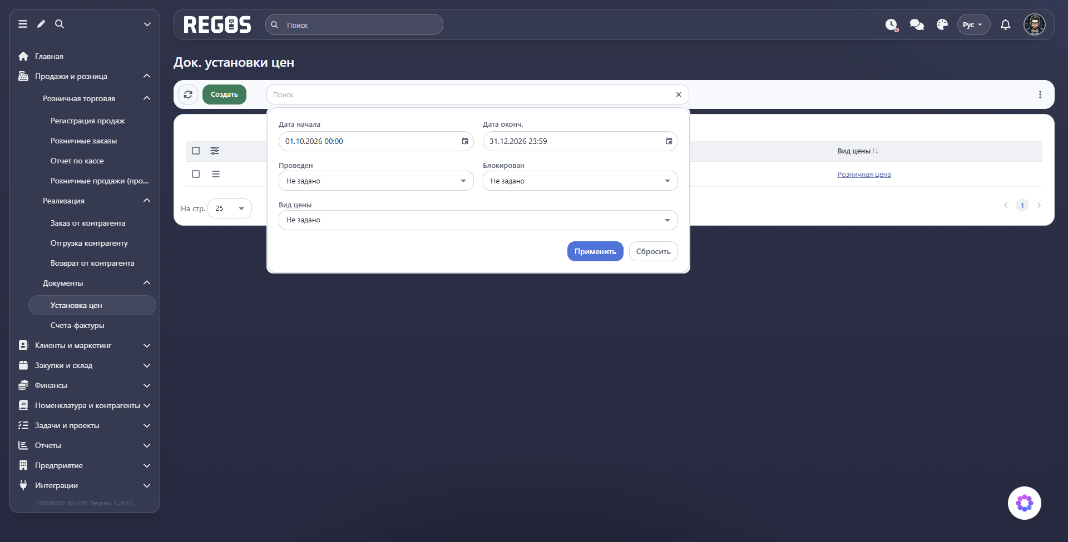Click the top global Поиск field
Viewport: 1068px width, 542px height.
[354, 24]
